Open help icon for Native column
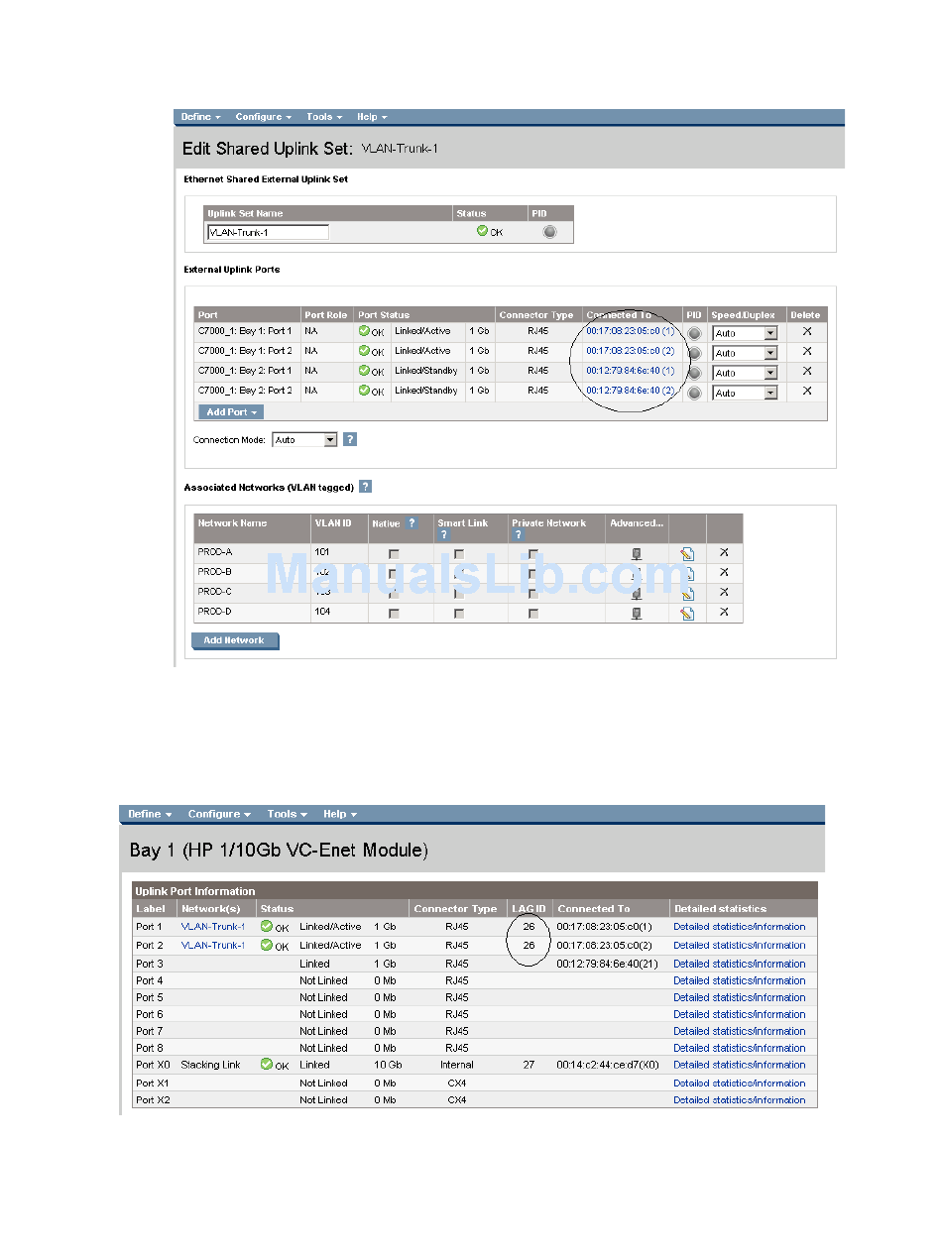The width and height of the screenshot is (942, 1256). point(412,523)
